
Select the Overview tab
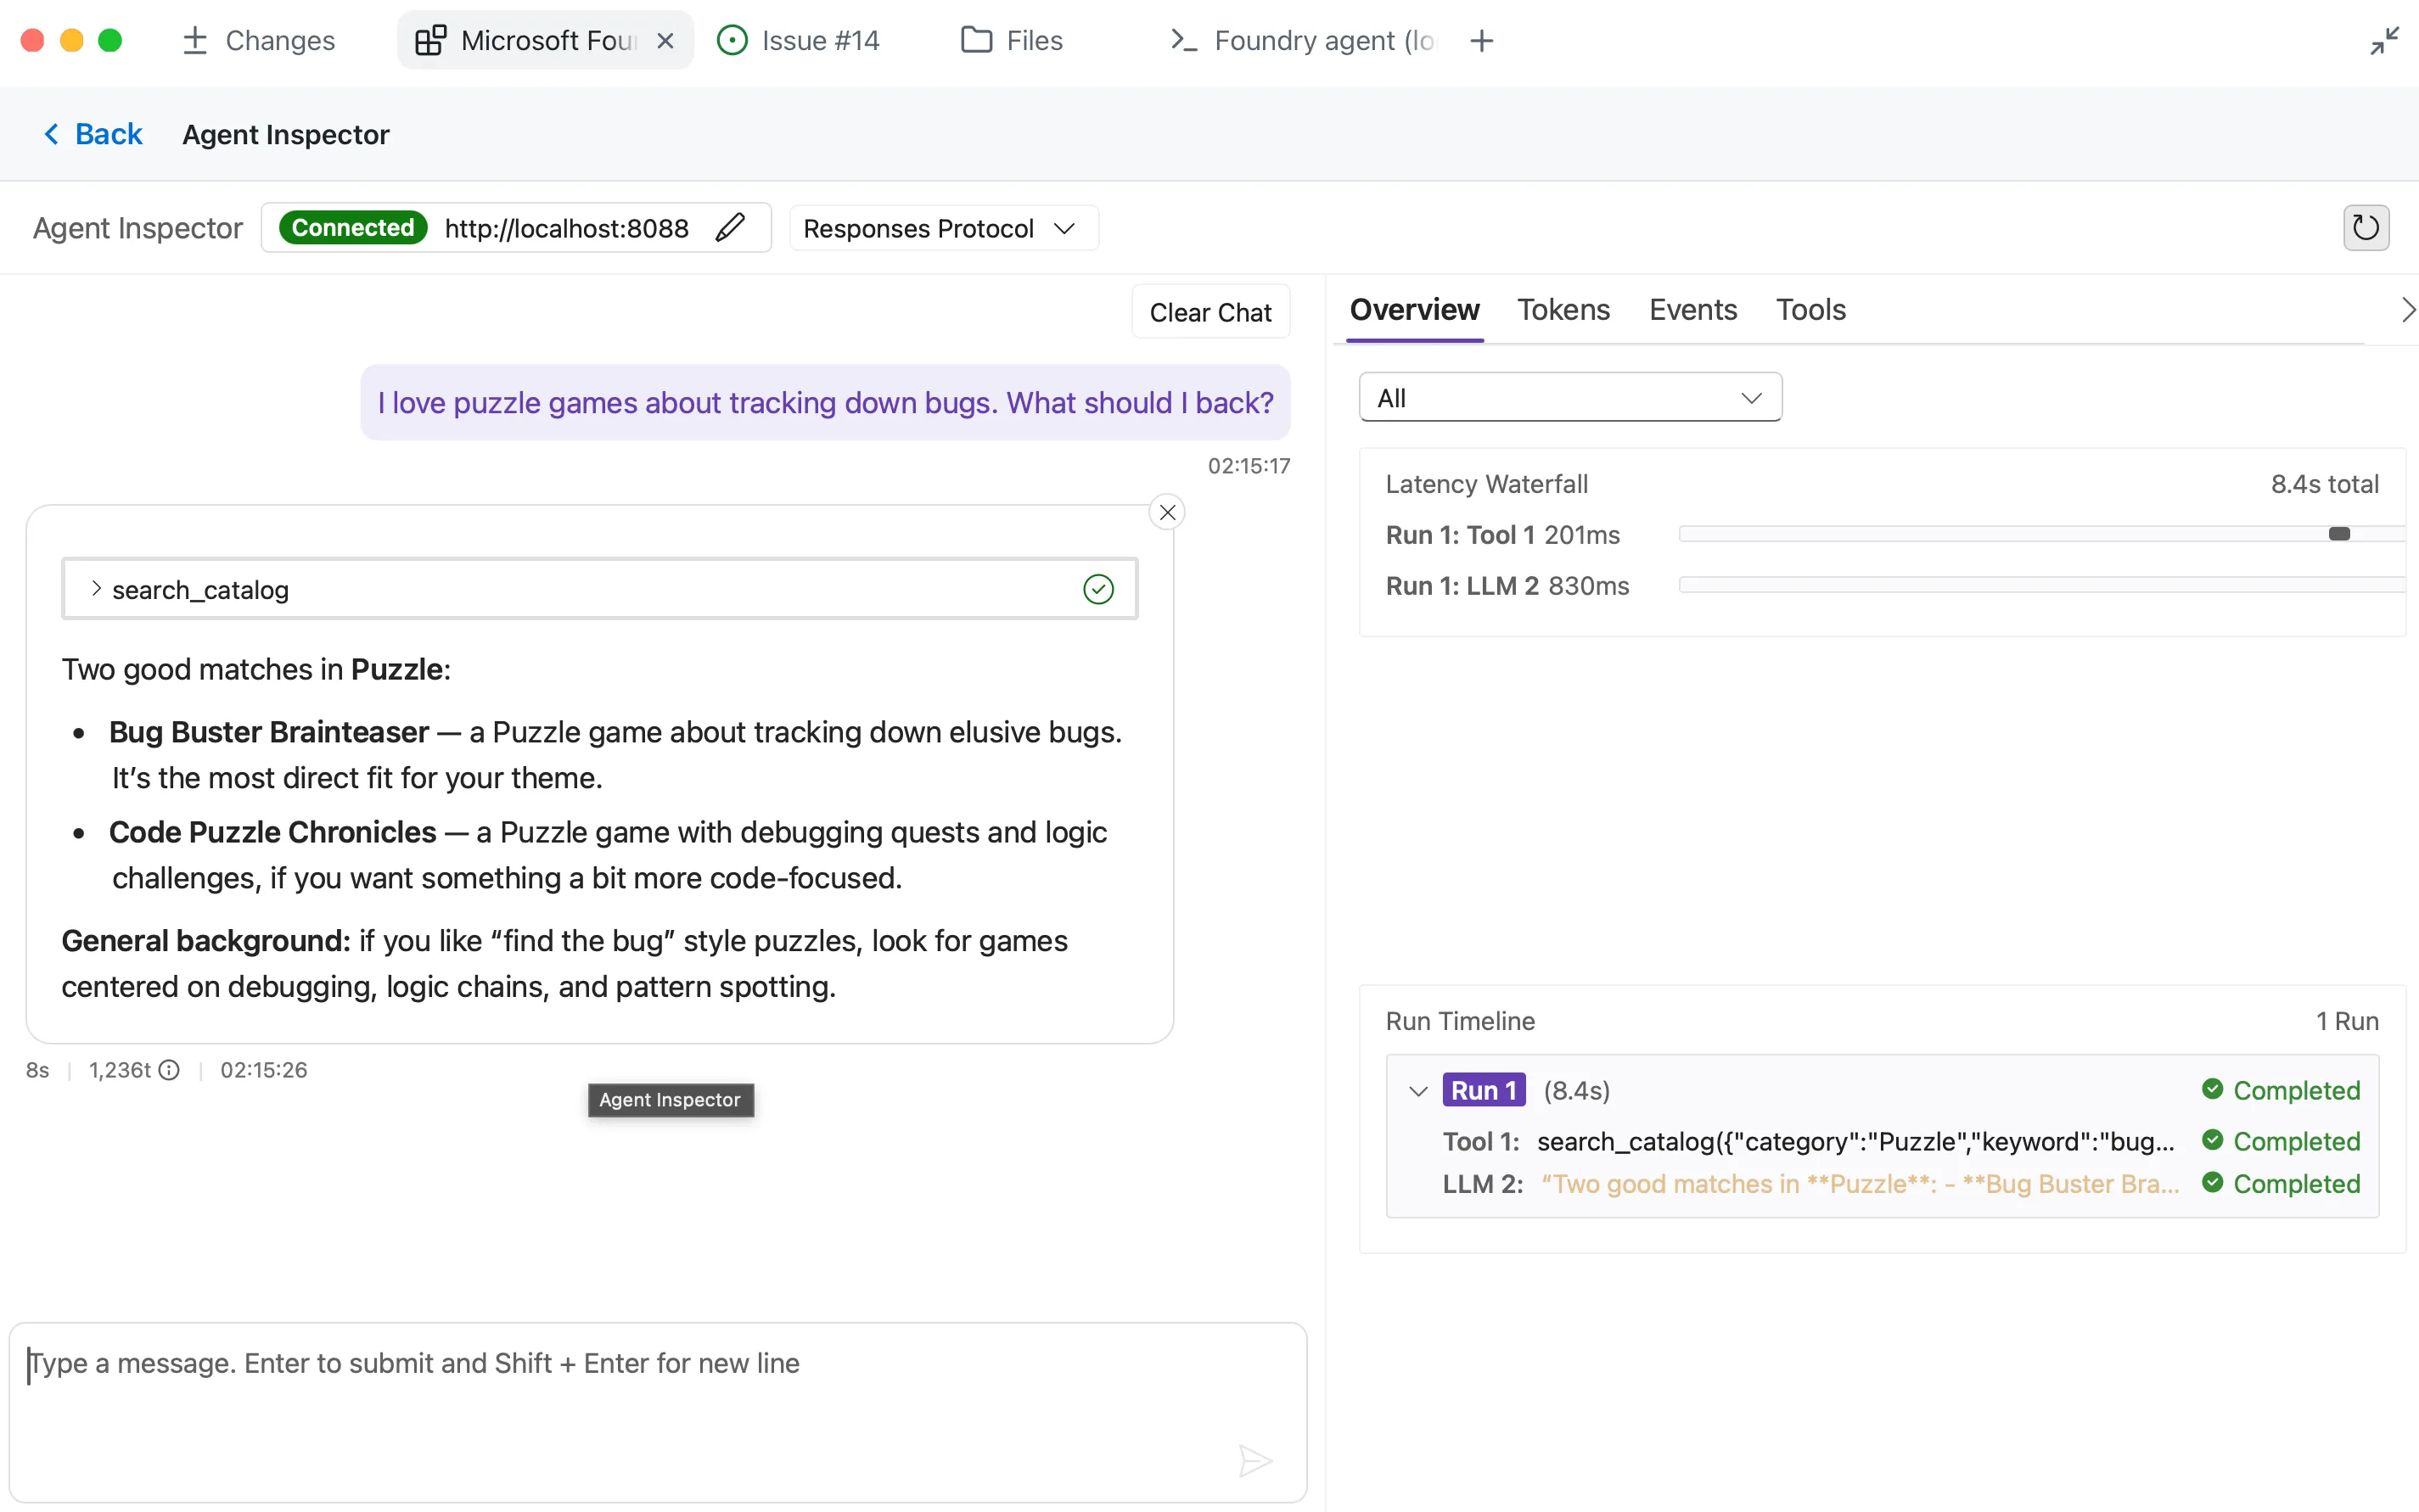coord(1413,310)
